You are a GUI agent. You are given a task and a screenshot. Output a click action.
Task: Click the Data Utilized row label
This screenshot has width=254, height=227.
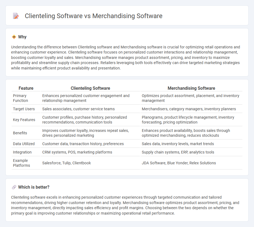[24, 144]
